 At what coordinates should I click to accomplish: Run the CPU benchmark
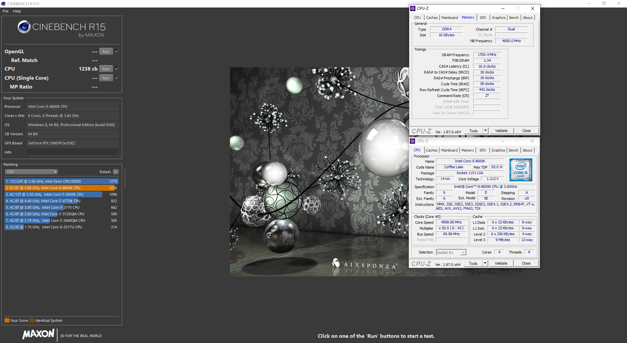tap(106, 69)
